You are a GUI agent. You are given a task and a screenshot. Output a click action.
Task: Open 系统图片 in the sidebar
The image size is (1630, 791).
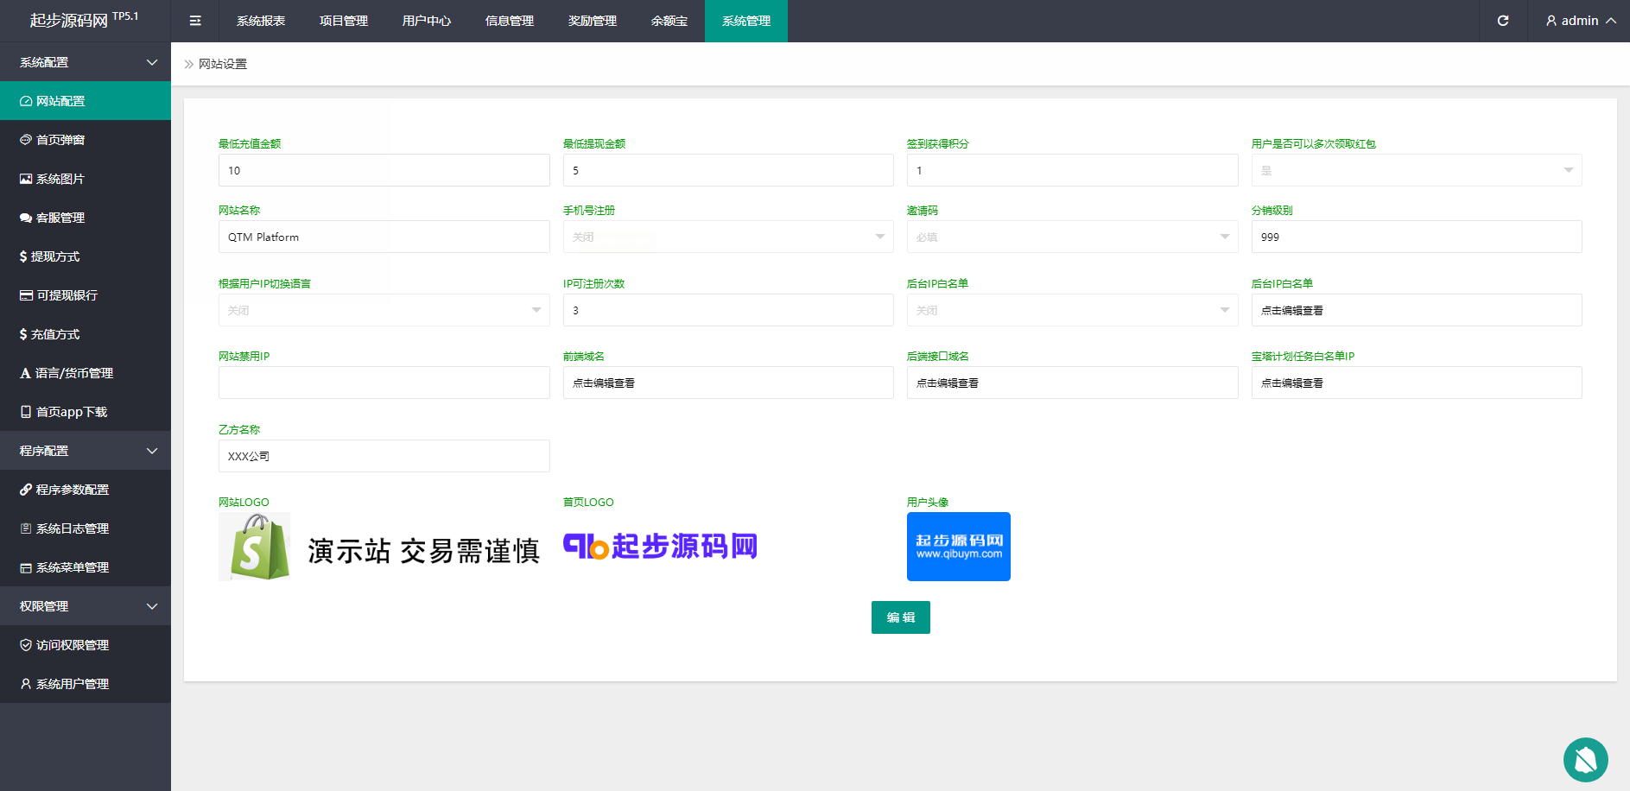click(60, 179)
